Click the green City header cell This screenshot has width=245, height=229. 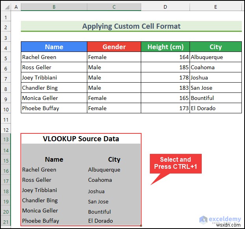[216, 47]
